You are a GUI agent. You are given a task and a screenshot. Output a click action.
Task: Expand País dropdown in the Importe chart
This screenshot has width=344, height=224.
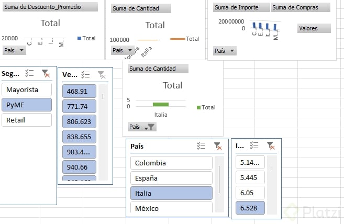click(x=225, y=51)
